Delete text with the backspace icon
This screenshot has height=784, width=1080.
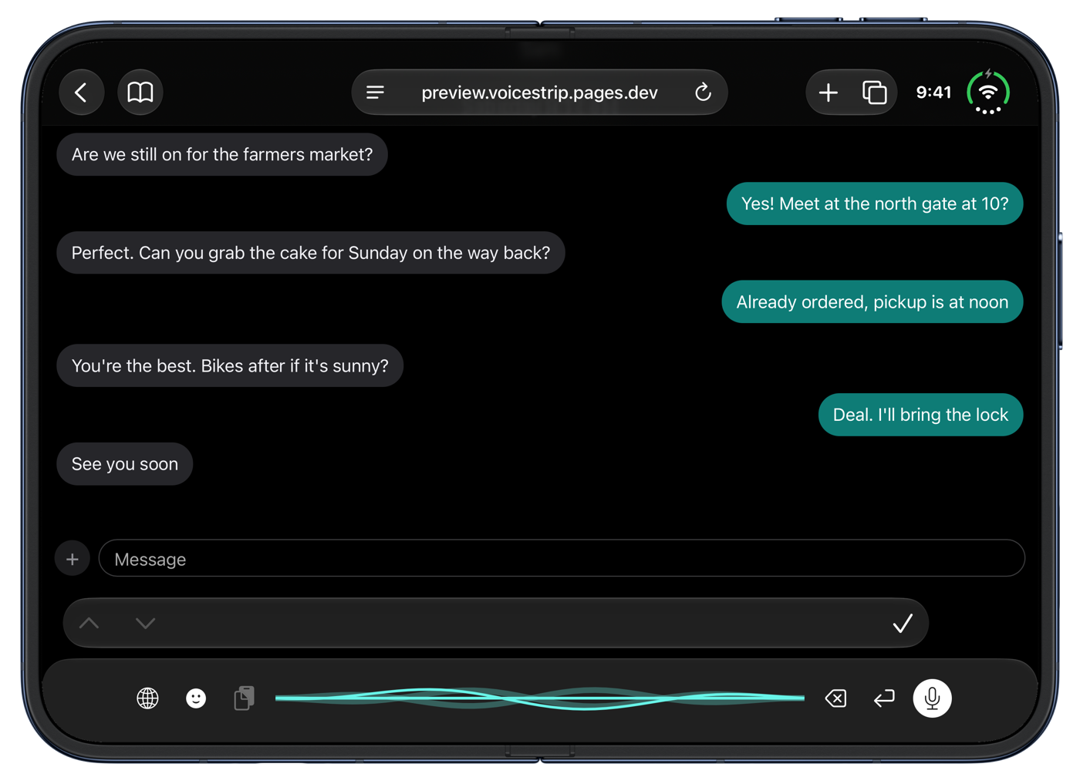[835, 698]
